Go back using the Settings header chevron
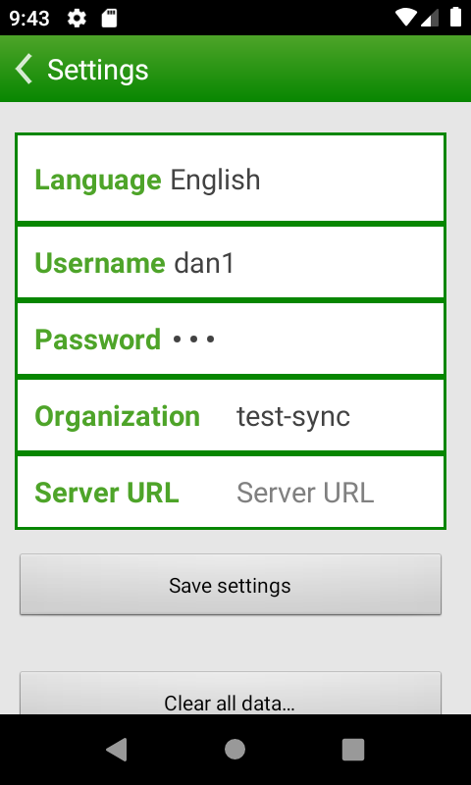 tap(24, 69)
